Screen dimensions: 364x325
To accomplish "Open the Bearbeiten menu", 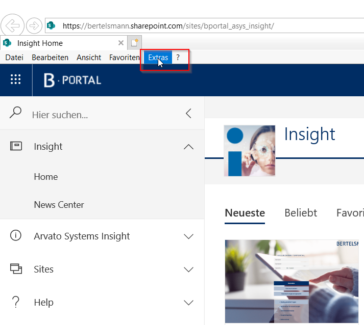I will coord(50,58).
